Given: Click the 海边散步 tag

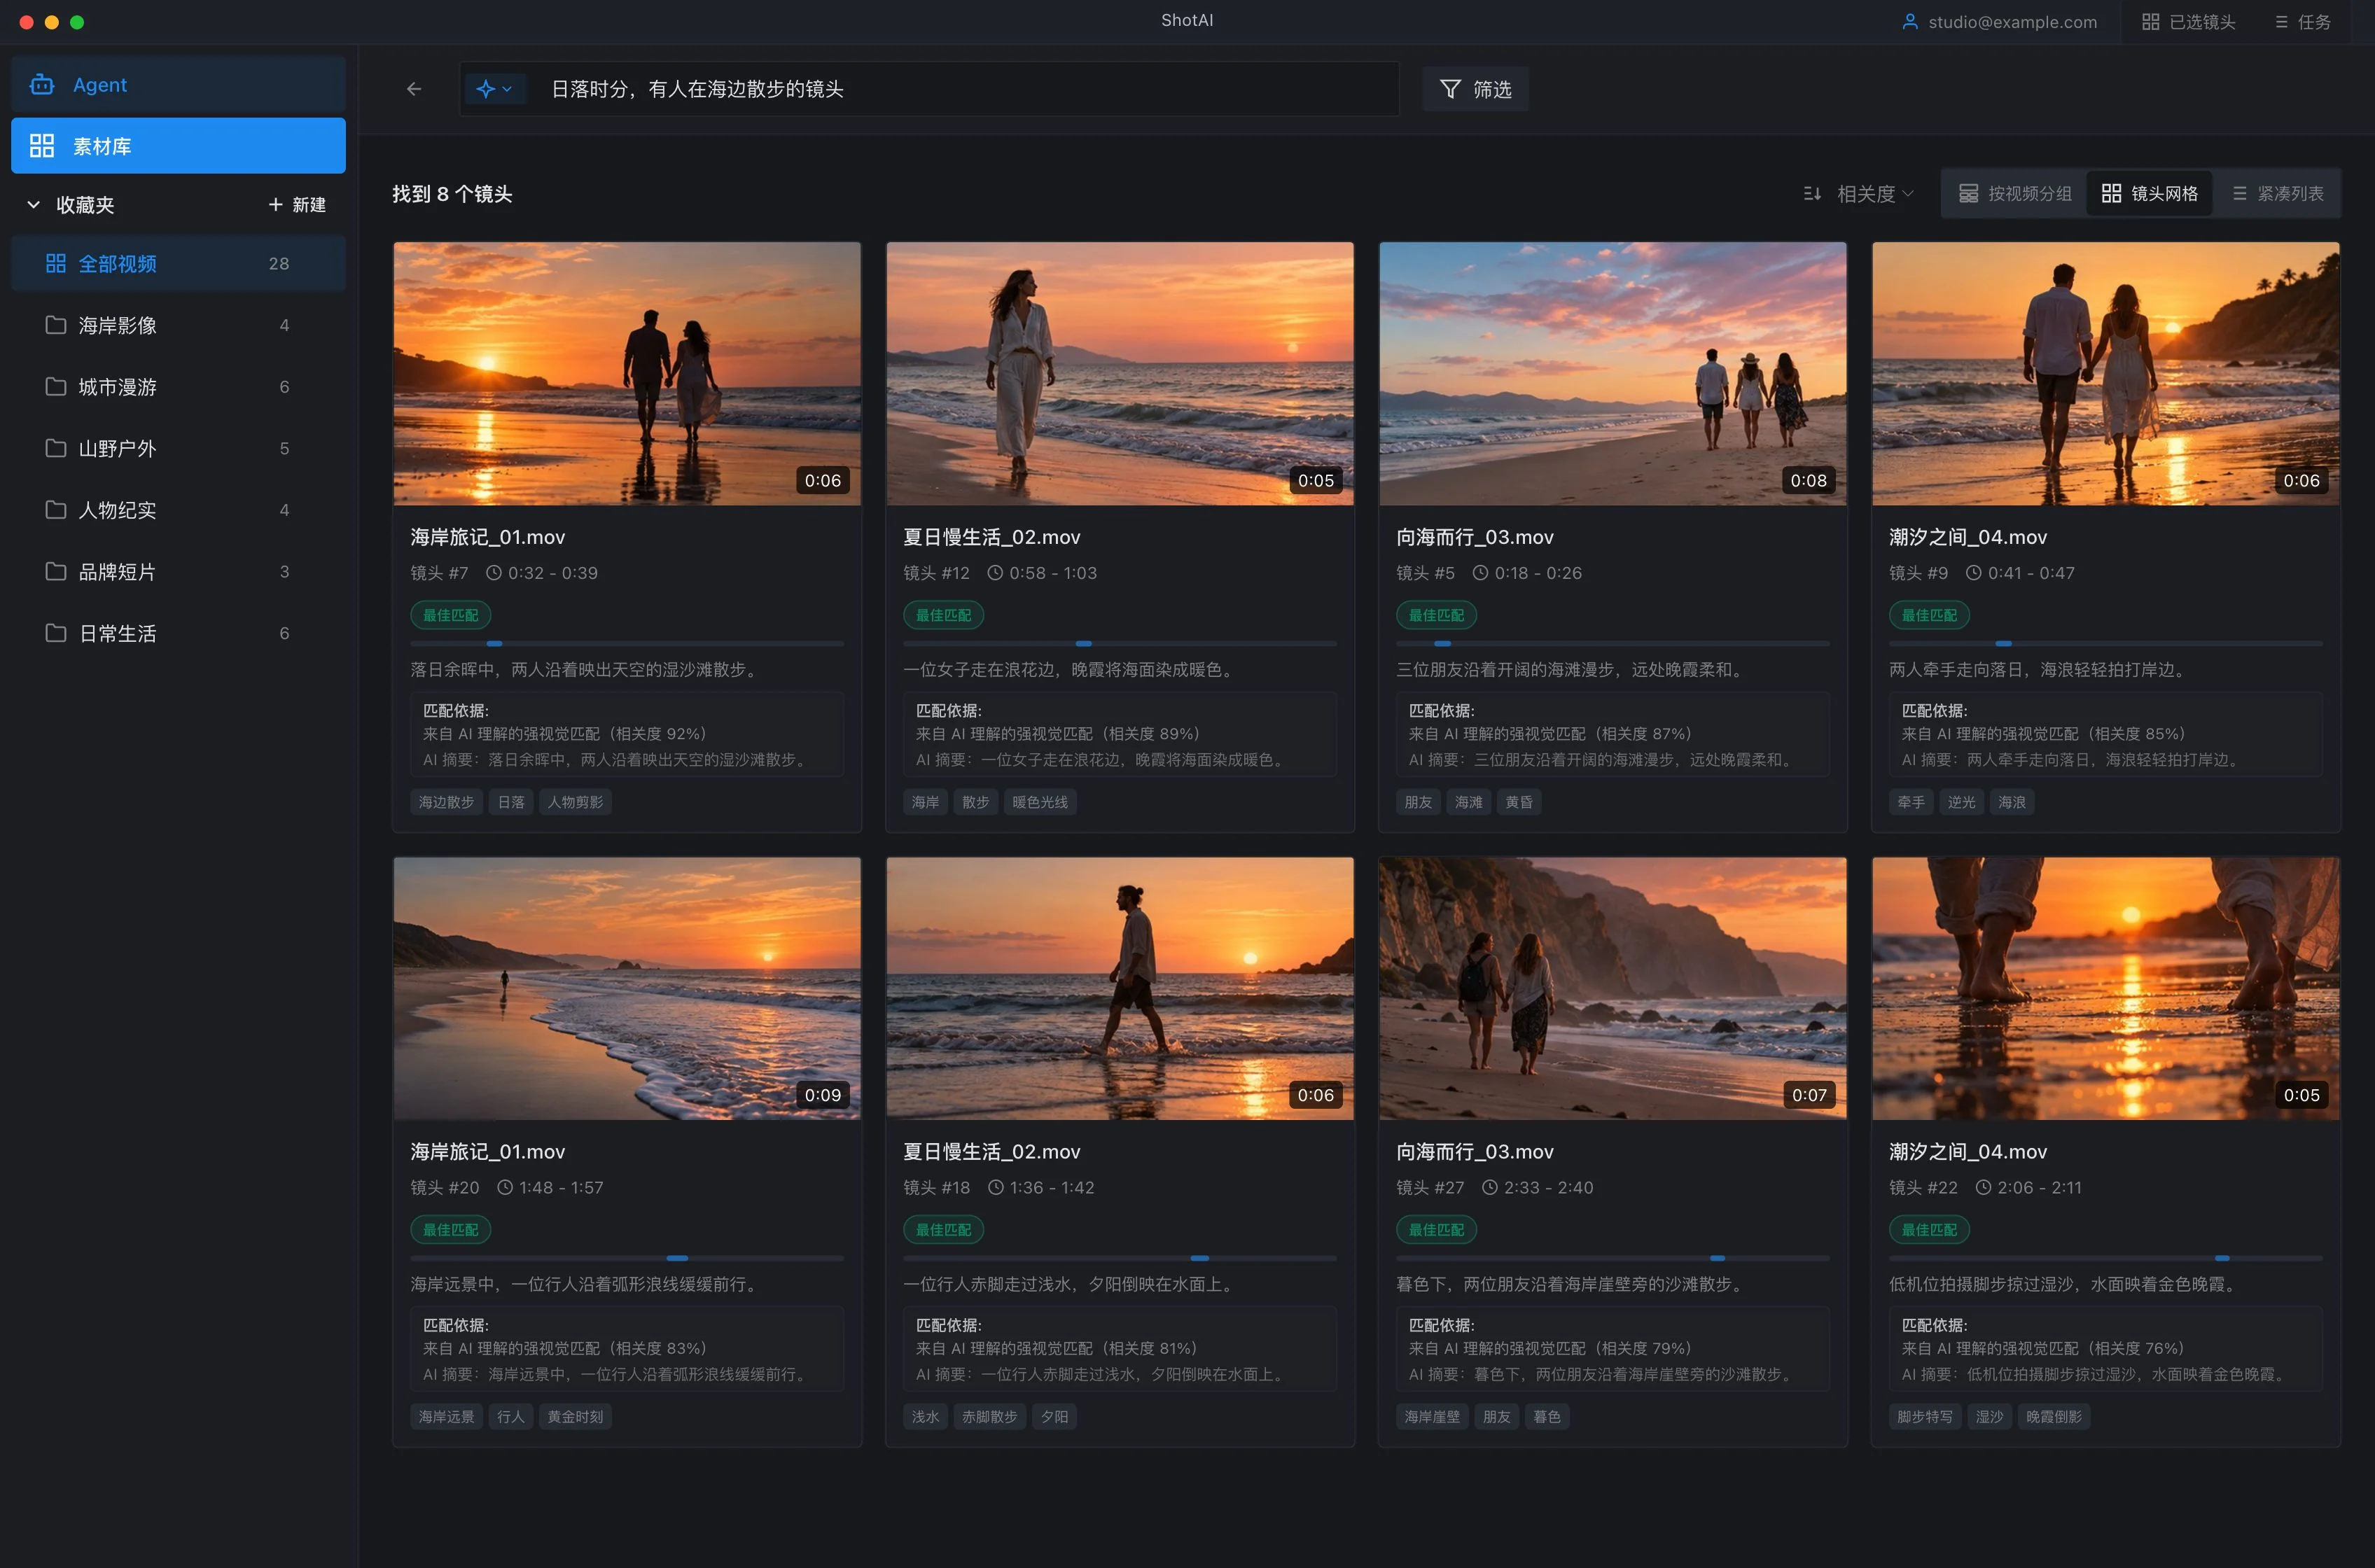Looking at the screenshot, I should coord(447,802).
